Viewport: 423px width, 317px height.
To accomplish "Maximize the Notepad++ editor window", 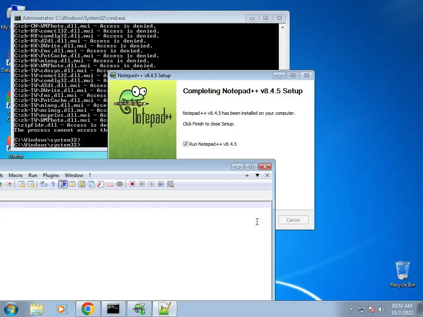I will point(251,167).
